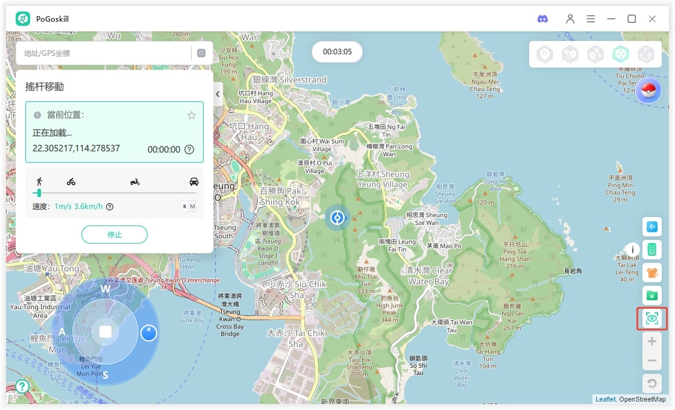
Task: Select the teleport mode hexagon icon
Action: click(545, 54)
